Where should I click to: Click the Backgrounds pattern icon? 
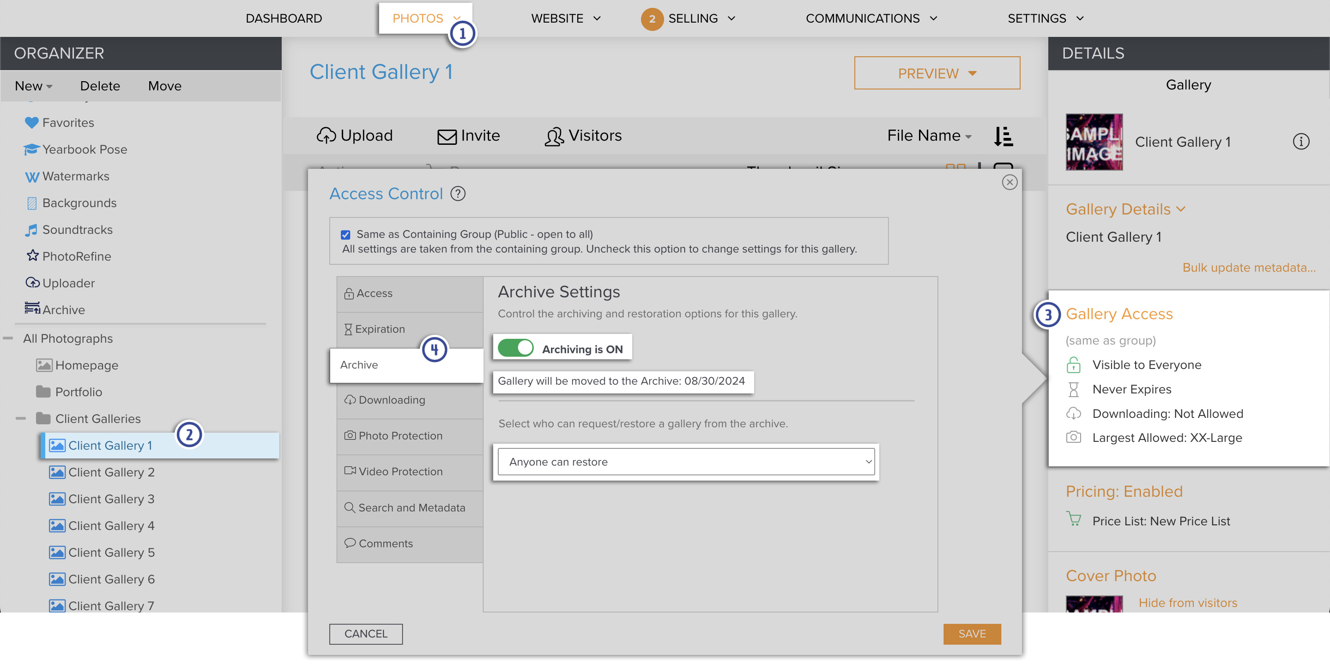[x=32, y=203]
